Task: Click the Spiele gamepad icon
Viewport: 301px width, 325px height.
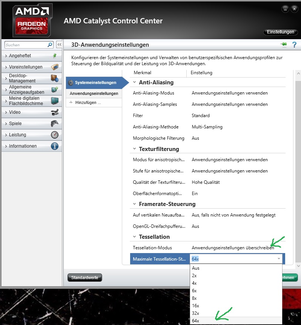Action: (55, 123)
